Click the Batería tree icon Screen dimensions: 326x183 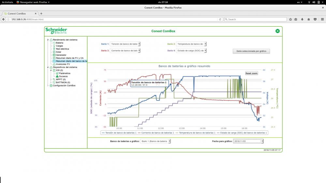[54, 43]
